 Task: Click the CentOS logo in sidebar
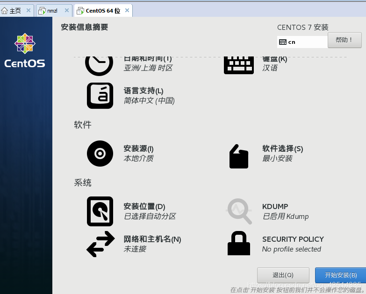pos(25,50)
